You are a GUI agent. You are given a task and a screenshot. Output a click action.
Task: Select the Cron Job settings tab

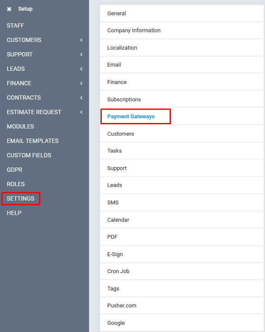click(118, 271)
